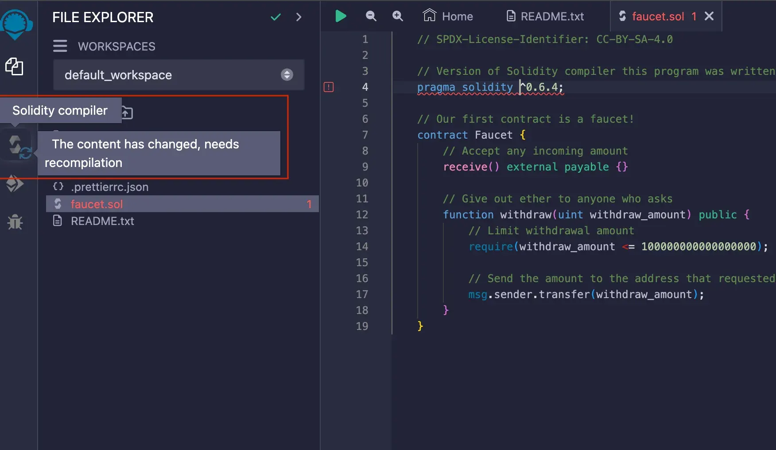Select faucet.sol in file tree
776x450 pixels.
coord(182,204)
